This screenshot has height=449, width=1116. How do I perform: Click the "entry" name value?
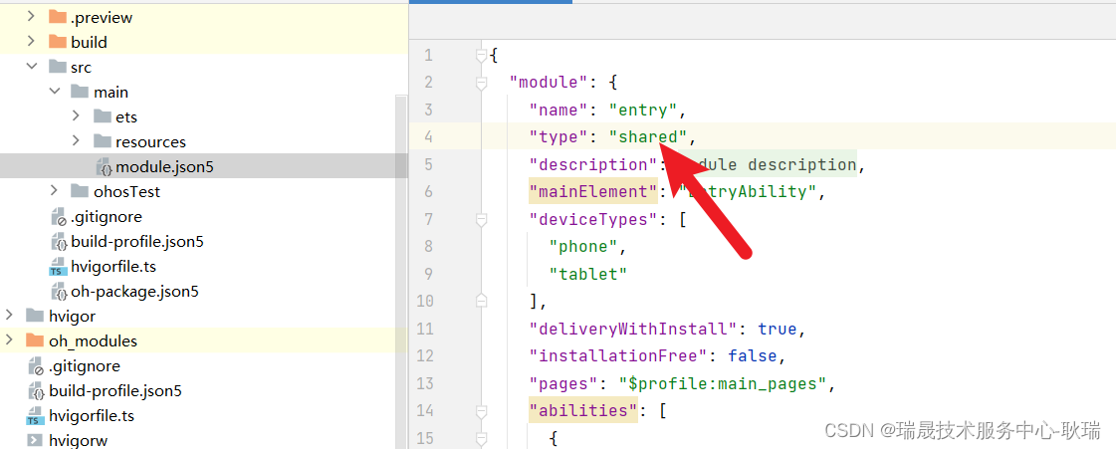[x=643, y=110]
